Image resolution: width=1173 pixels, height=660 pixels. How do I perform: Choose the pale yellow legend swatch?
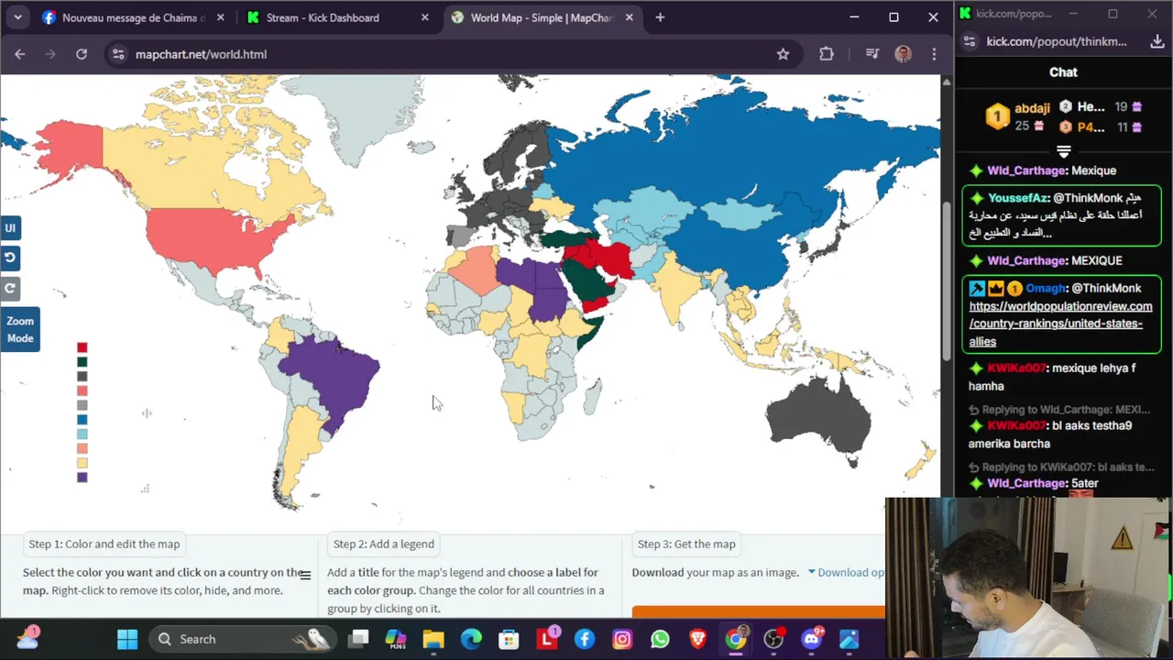point(82,463)
